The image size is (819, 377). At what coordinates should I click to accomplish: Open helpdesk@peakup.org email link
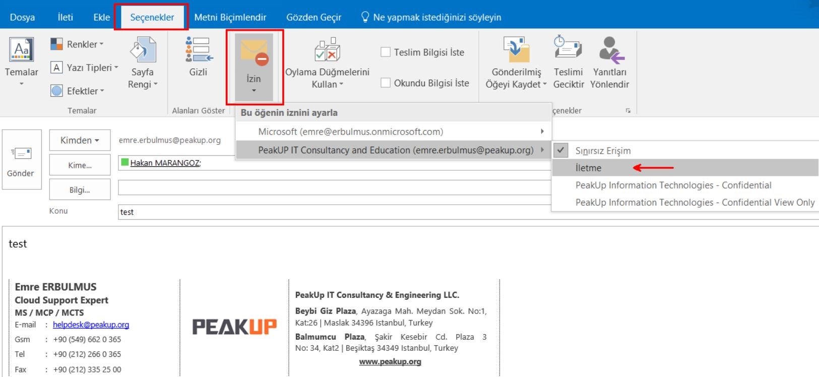(x=91, y=325)
